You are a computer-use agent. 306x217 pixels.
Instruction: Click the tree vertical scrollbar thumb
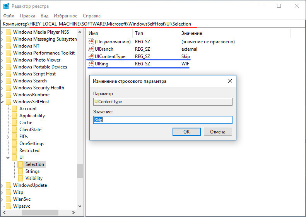click(80, 171)
